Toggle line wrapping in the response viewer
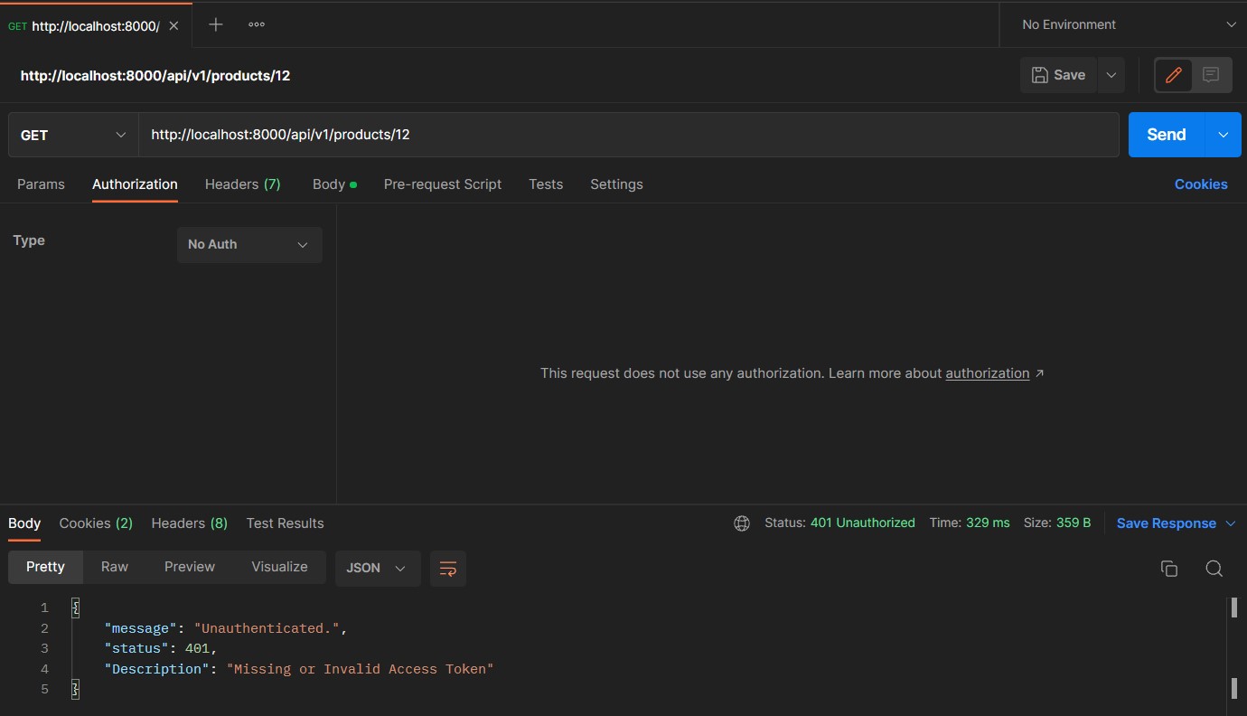The height and width of the screenshot is (716, 1247). tap(447, 568)
